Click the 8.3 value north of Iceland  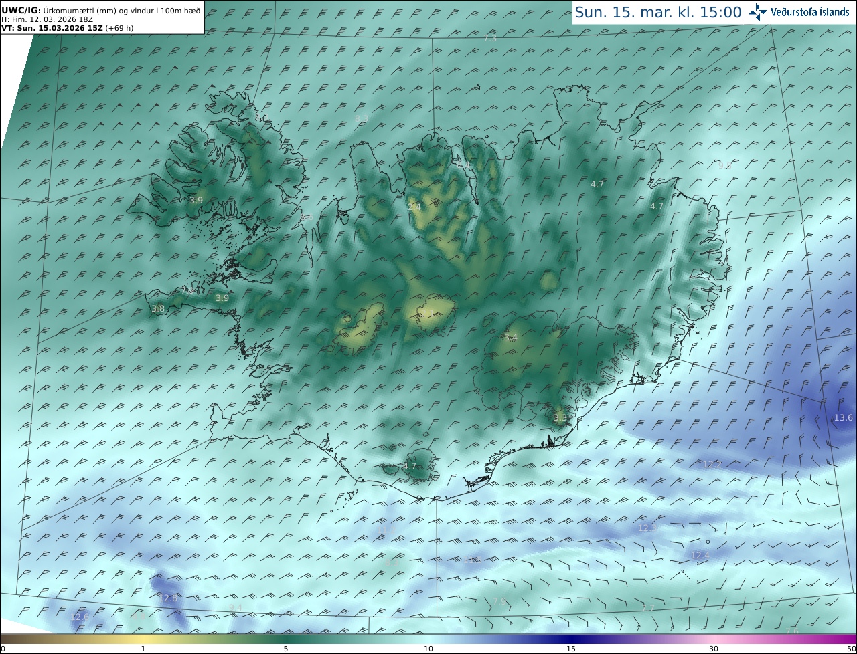(x=362, y=118)
